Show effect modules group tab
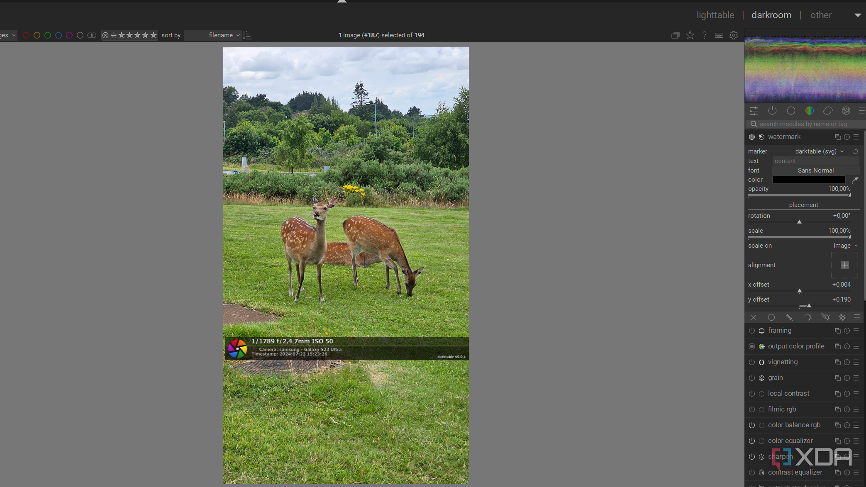The height and width of the screenshot is (487, 866). tap(846, 111)
